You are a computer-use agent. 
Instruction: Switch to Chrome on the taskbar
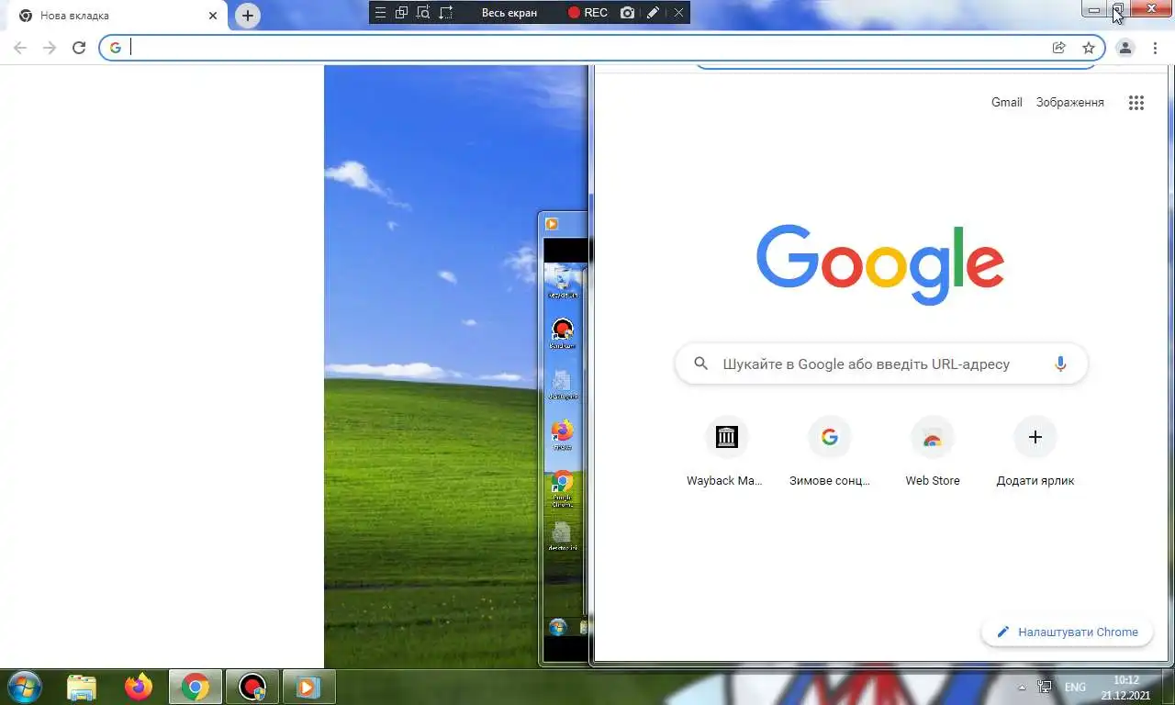(195, 687)
